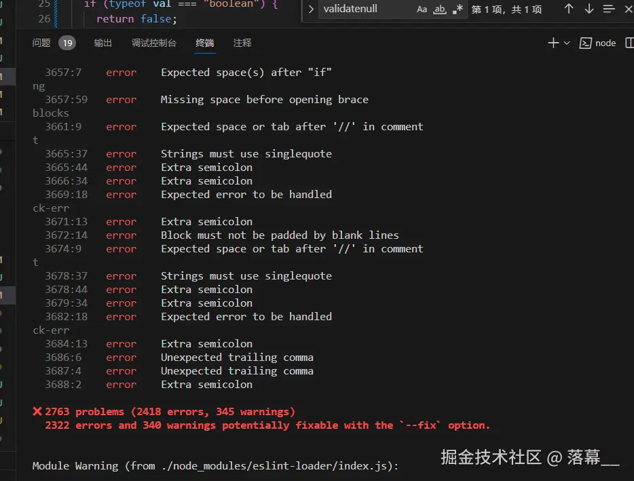Screen dimensions: 634x481
Task: Click 'Expected error to be handled' at 3669:18
Action: coord(246,195)
